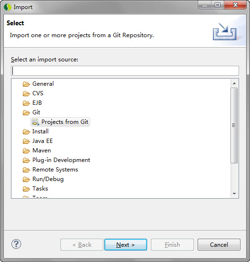Click the CVS folder icon

coord(26,93)
